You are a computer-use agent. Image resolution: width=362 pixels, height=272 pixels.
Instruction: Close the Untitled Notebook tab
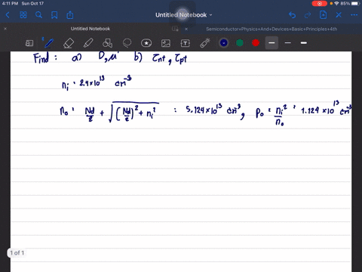pos(5,29)
